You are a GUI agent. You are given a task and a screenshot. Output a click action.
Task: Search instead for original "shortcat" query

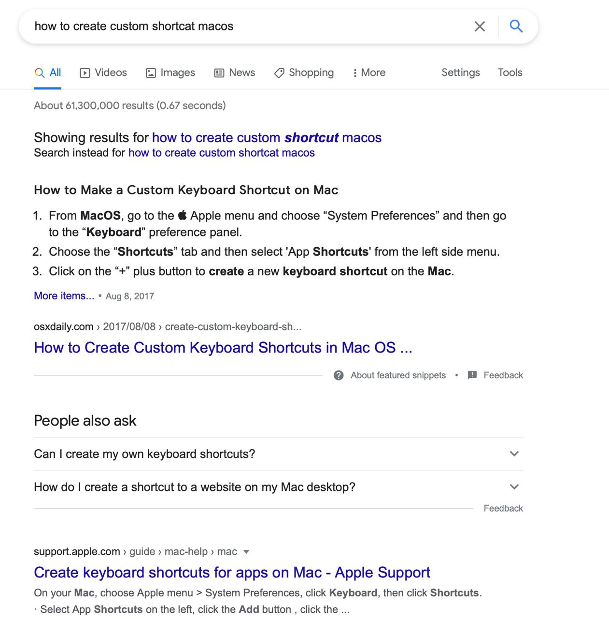[x=221, y=153]
